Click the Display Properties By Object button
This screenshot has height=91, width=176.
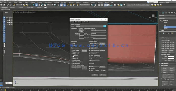[84, 51]
